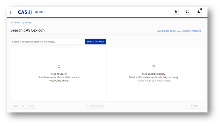Click the magnifier icon above Step 1
The width and height of the screenshot is (221, 126).
tap(59, 67)
